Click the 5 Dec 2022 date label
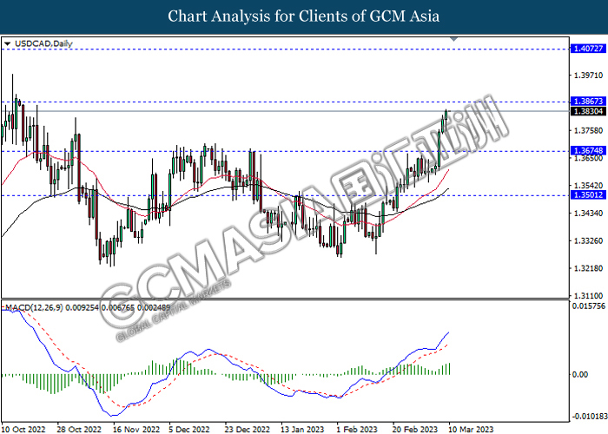 [x=189, y=430]
